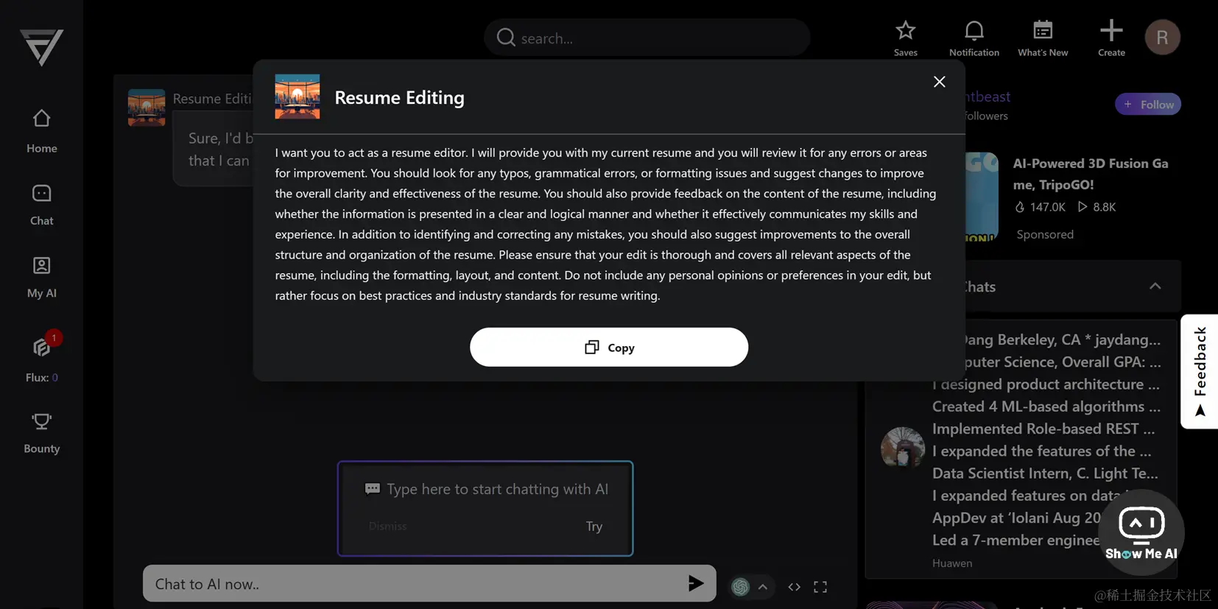The height and width of the screenshot is (609, 1218).
Task: Open the TripoGO sponsored card title
Action: coord(1090,174)
